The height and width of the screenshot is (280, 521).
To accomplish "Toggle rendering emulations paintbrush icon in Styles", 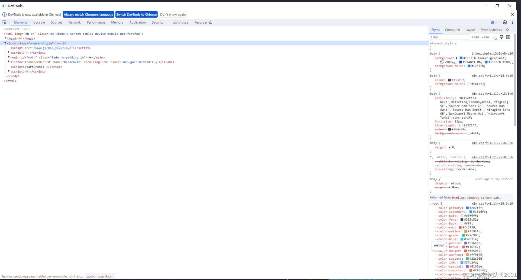I will pyautogui.click(x=501, y=37).
